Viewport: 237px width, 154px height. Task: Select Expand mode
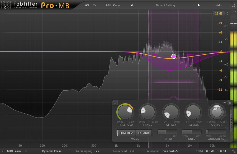point(144,133)
